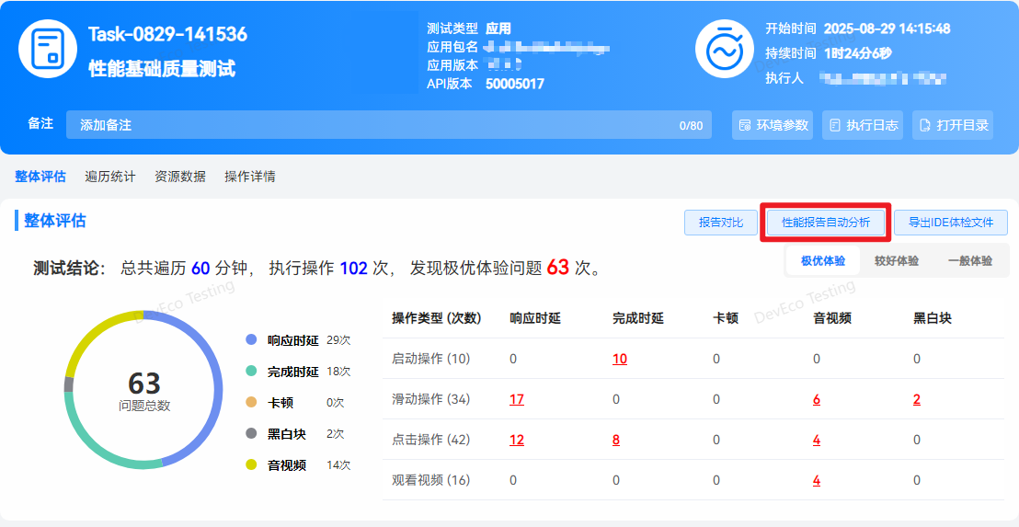Select the 一般体验 experience level
The image size is (1019, 527).
969,261
